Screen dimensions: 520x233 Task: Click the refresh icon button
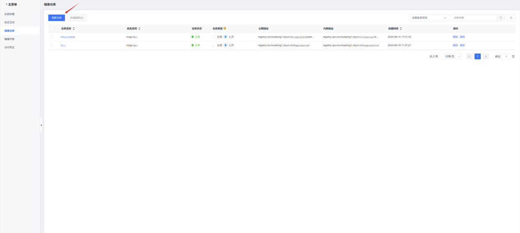point(511,18)
